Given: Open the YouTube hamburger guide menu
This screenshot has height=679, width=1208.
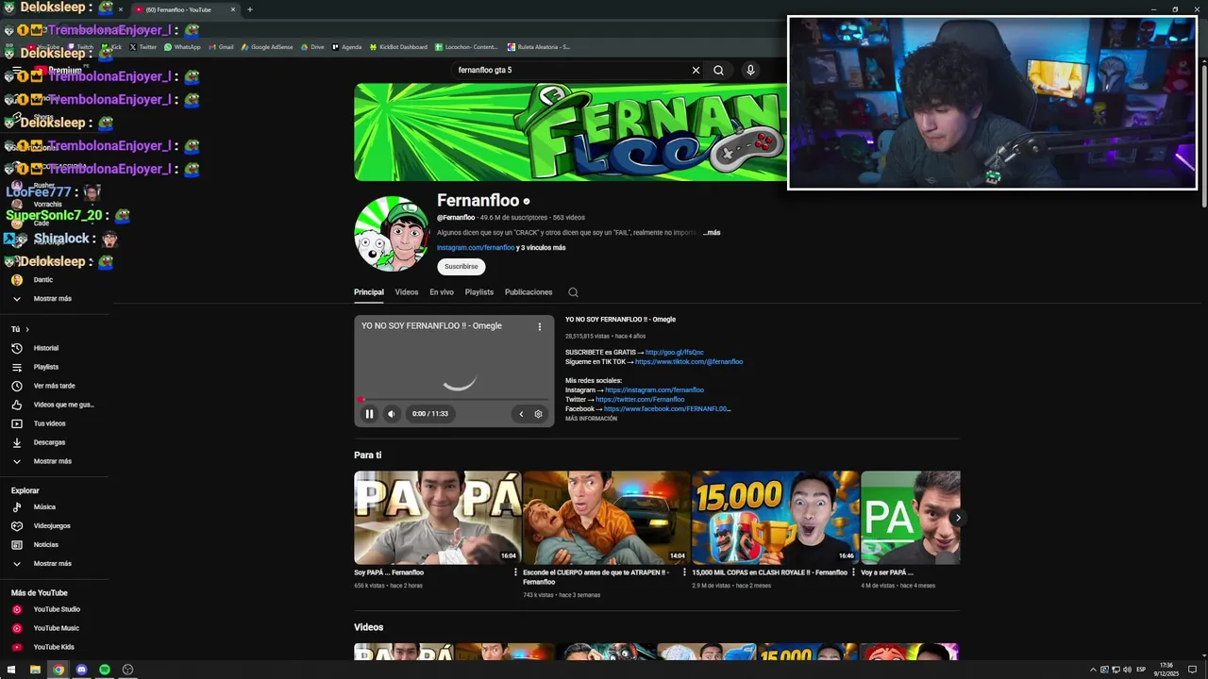Looking at the screenshot, I should click(16, 70).
